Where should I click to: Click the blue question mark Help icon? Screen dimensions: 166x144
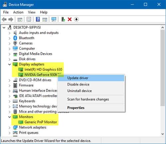coord(38,19)
